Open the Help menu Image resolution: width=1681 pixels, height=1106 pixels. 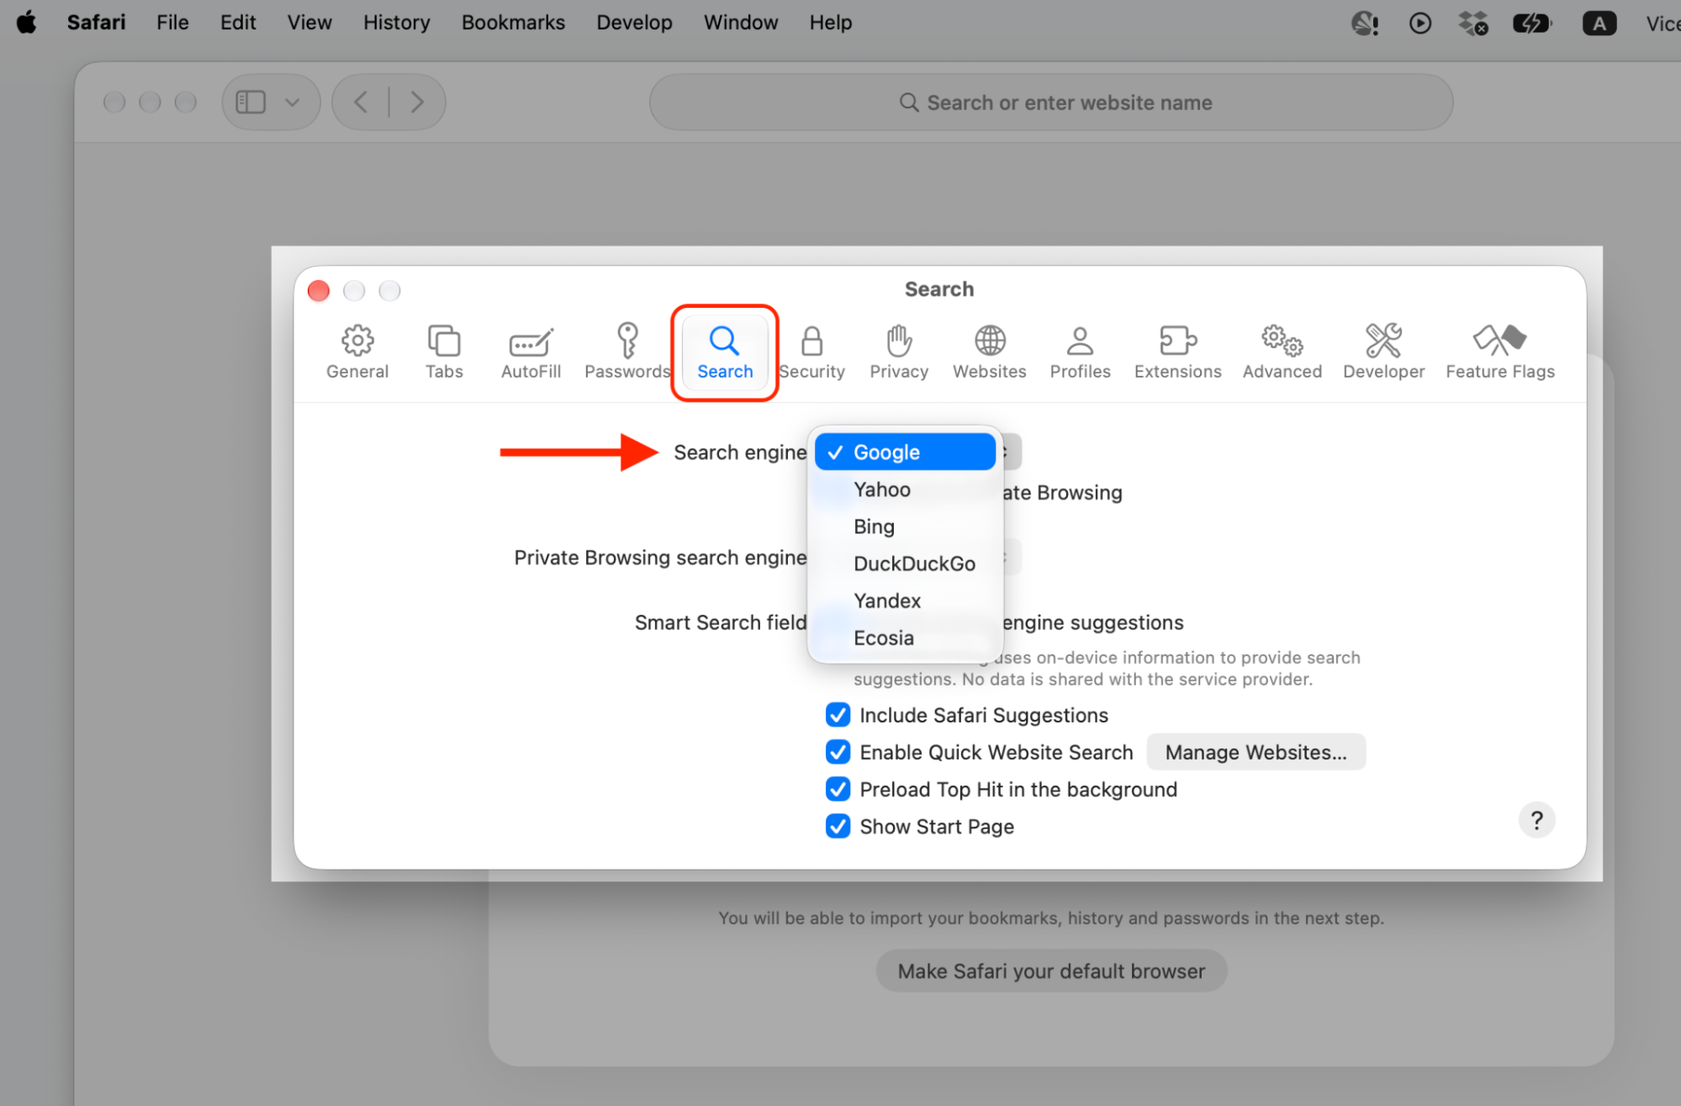tap(831, 22)
